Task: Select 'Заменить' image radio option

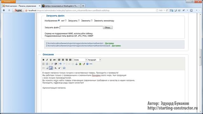Action: [79, 21]
